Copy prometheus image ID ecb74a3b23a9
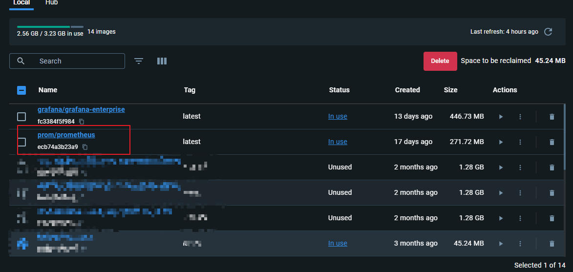This screenshot has height=272, width=573. point(85,147)
